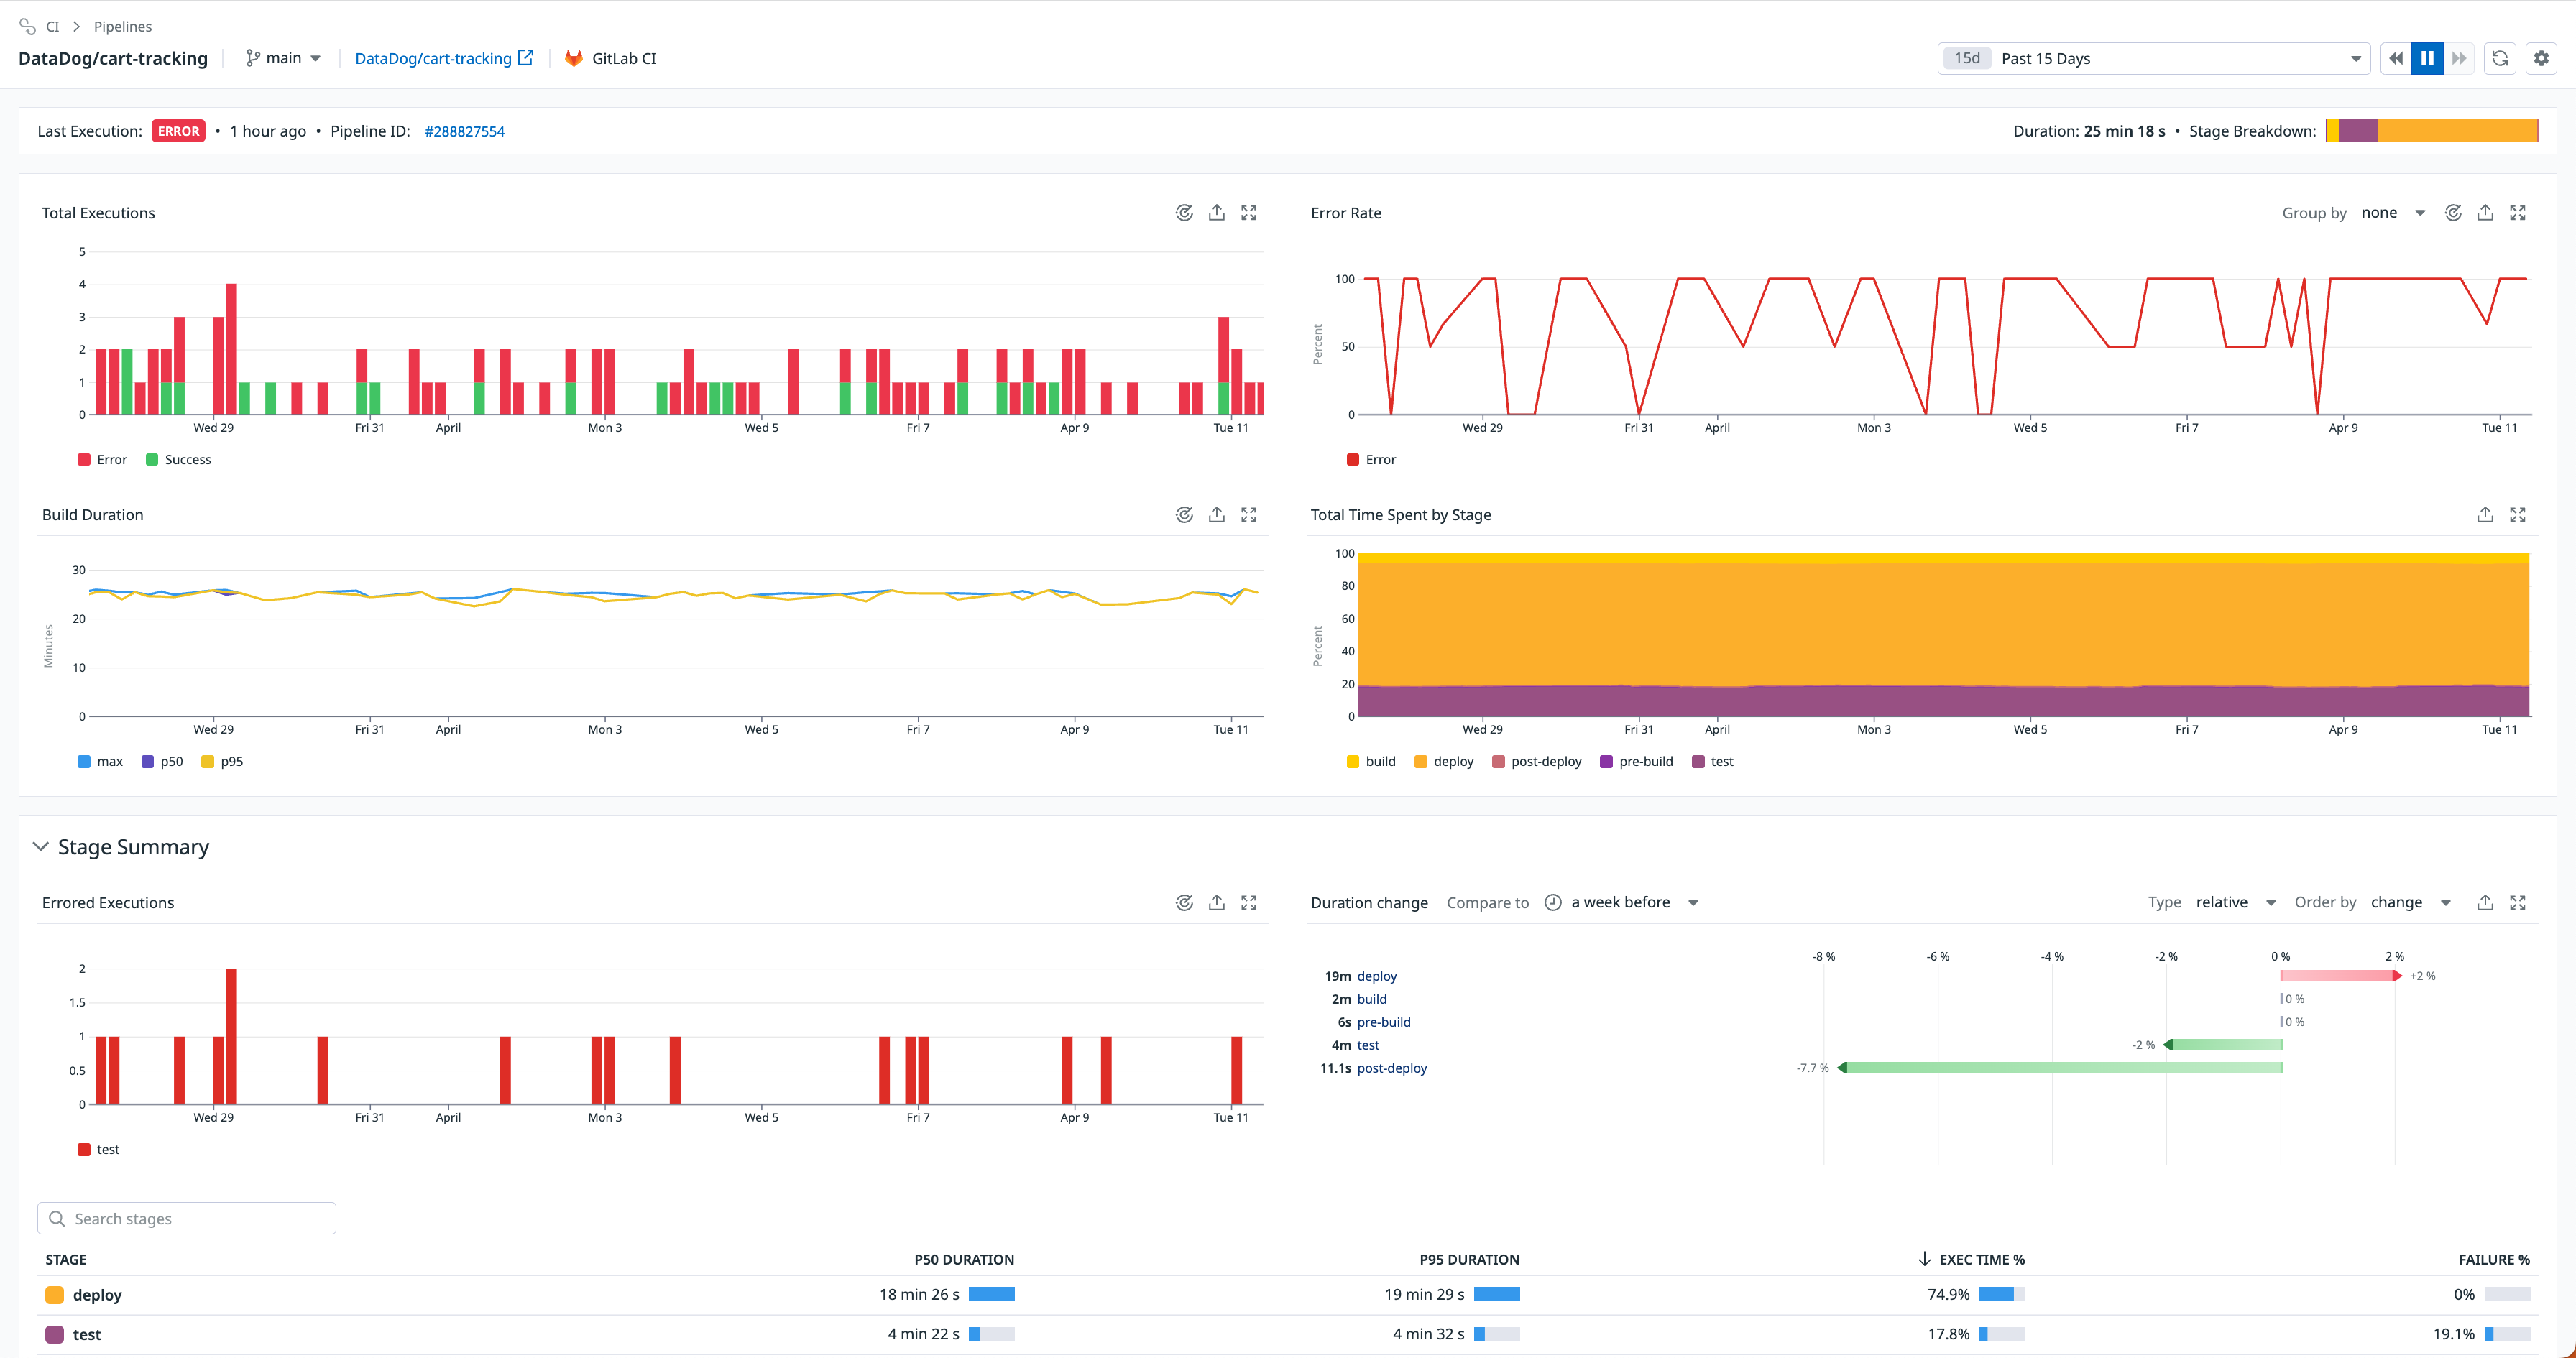
Task: Export Total Time Spent by Stage graph
Action: pos(2485,515)
